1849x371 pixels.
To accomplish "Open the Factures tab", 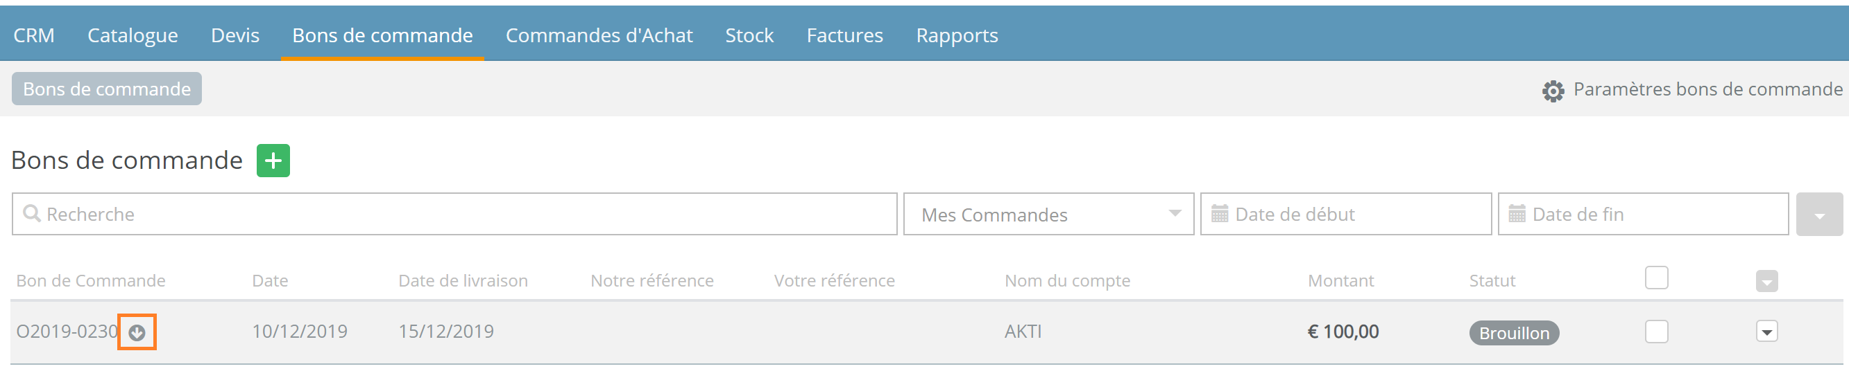I will click(x=844, y=35).
